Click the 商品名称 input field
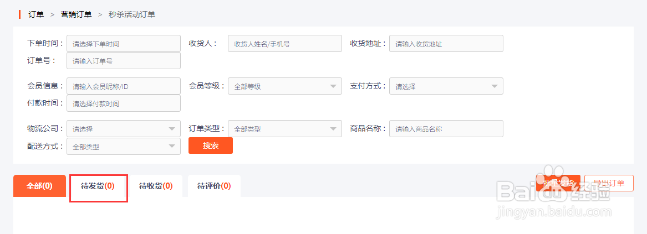This screenshot has width=647, height=234. pos(446,129)
